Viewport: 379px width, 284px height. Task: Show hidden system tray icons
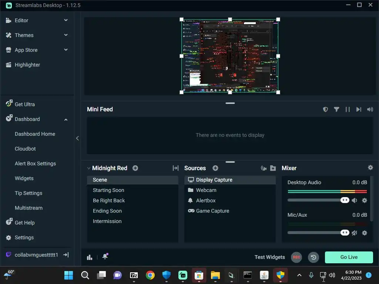(299, 275)
